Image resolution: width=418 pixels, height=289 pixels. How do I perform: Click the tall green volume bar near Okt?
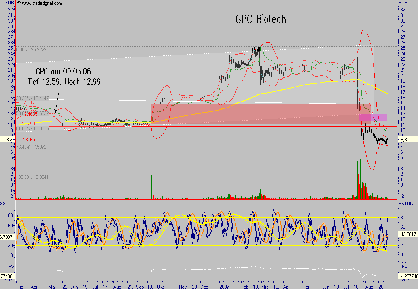152,187
